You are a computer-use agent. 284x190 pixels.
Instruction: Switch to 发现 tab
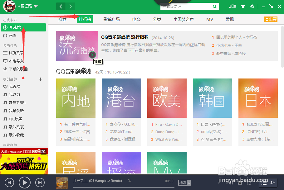coord(230,19)
